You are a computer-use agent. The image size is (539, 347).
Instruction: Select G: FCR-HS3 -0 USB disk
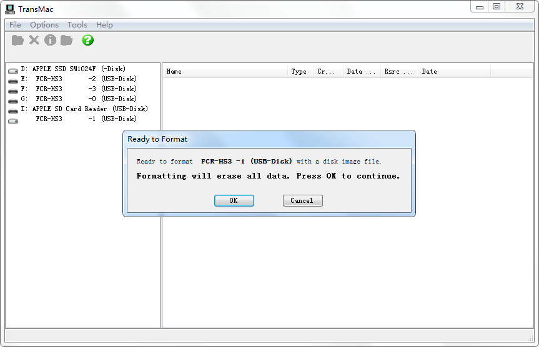tap(79, 99)
